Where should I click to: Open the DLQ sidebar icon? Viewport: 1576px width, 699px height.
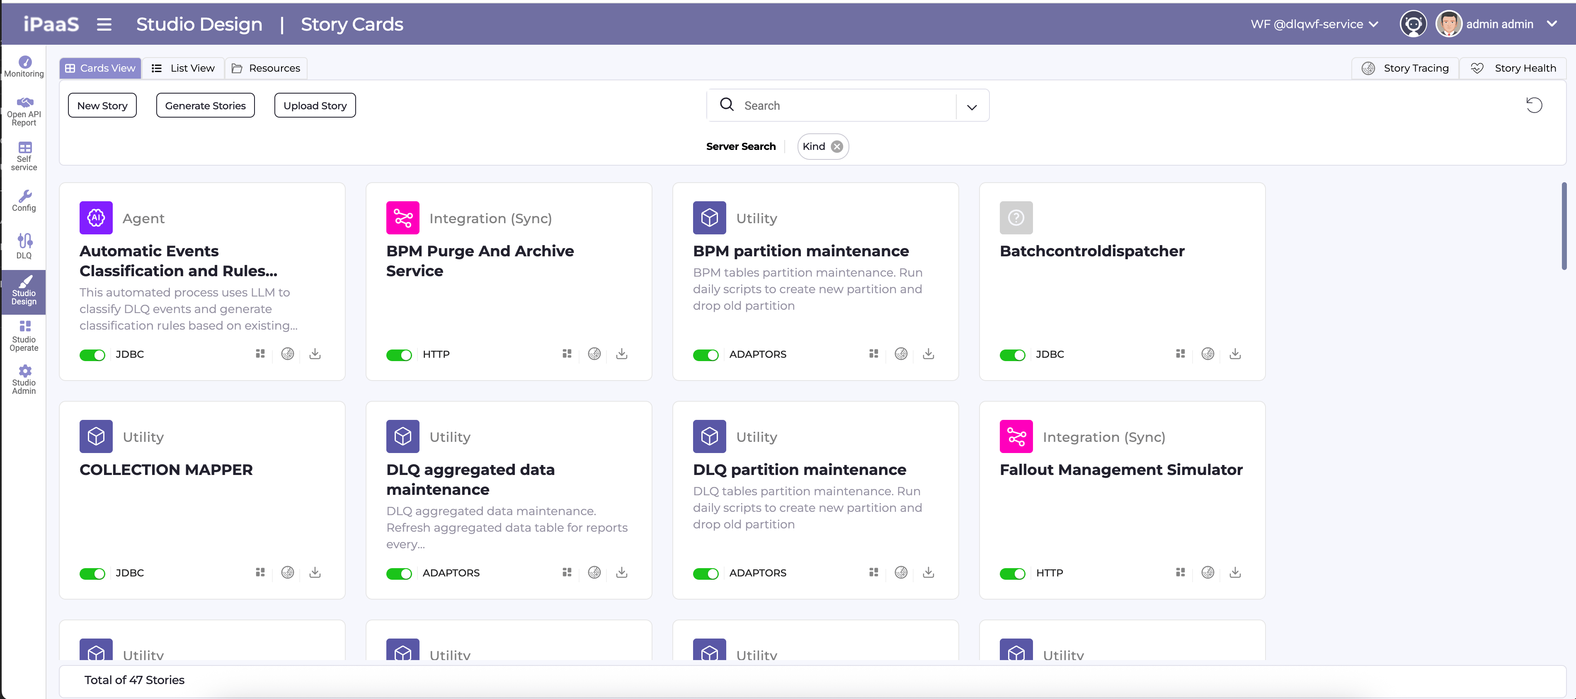(x=24, y=246)
